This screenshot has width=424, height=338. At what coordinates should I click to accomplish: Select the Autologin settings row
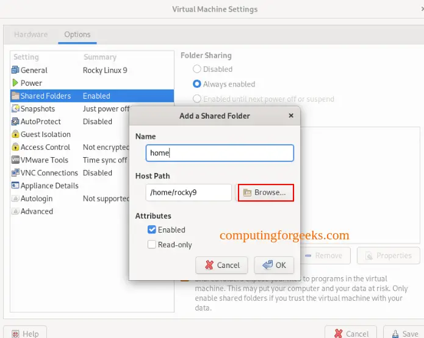click(x=70, y=199)
